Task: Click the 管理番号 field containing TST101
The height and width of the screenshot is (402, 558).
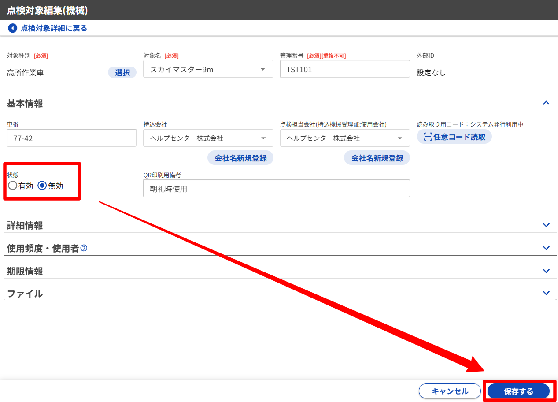Action: coord(344,69)
